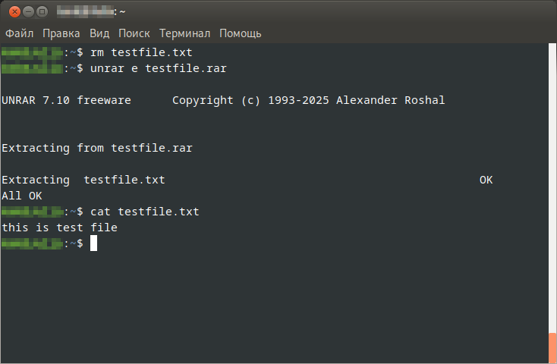The height and width of the screenshot is (364, 557).
Task: Open the Терминал menu
Action: coord(185,33)
